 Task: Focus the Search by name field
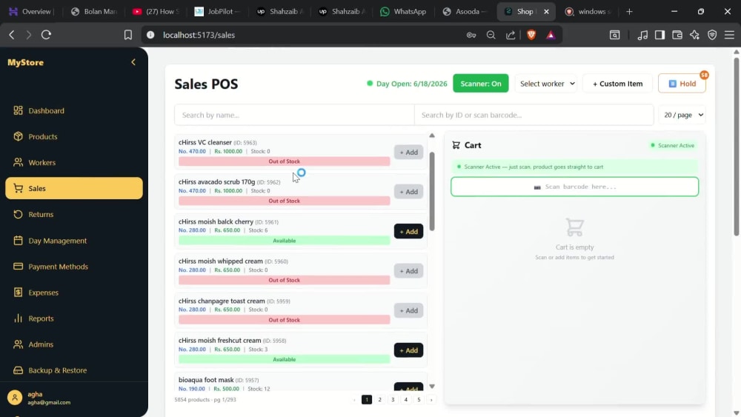pos(294,115)
